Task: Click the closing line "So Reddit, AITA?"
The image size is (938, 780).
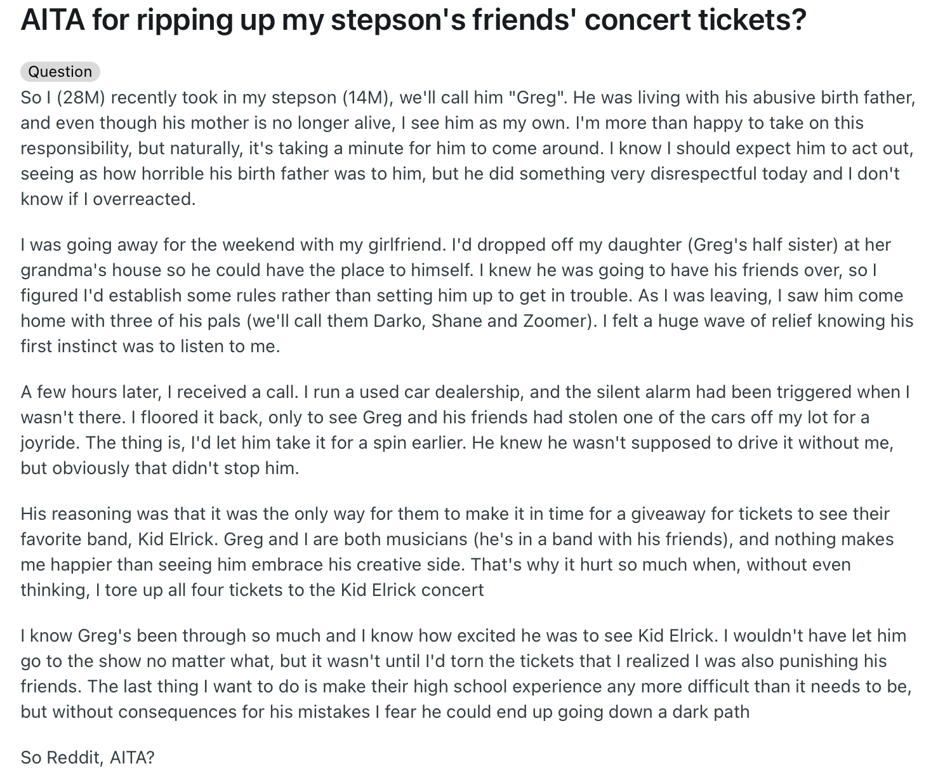Action: [88, 757]
